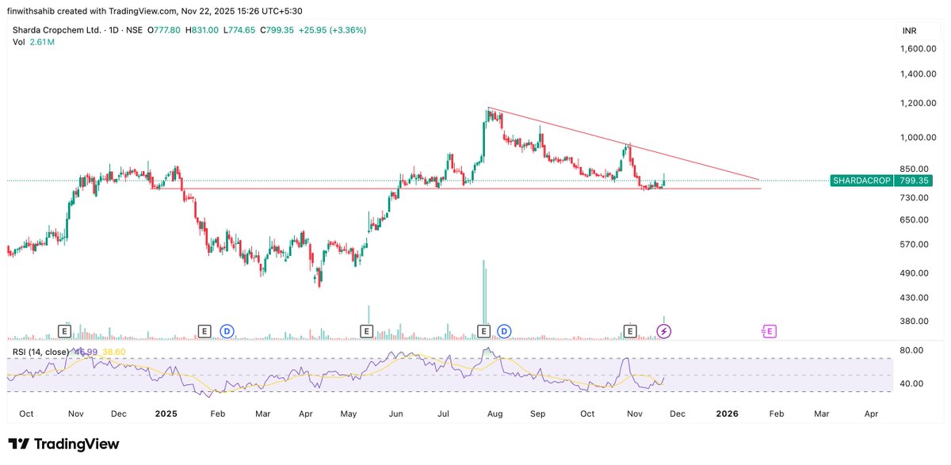Image resolution: width=951 pixels, height=465 pixels.
Task: Open the 1D interval selector in the legend
Action: click(x=113, y=29)
